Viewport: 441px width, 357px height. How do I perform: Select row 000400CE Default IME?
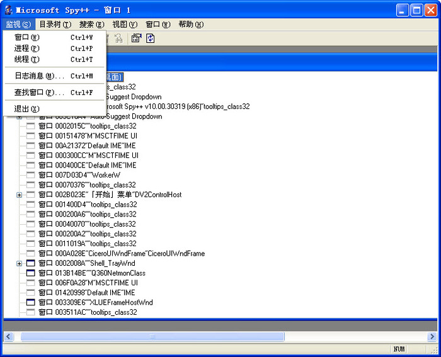87,166
